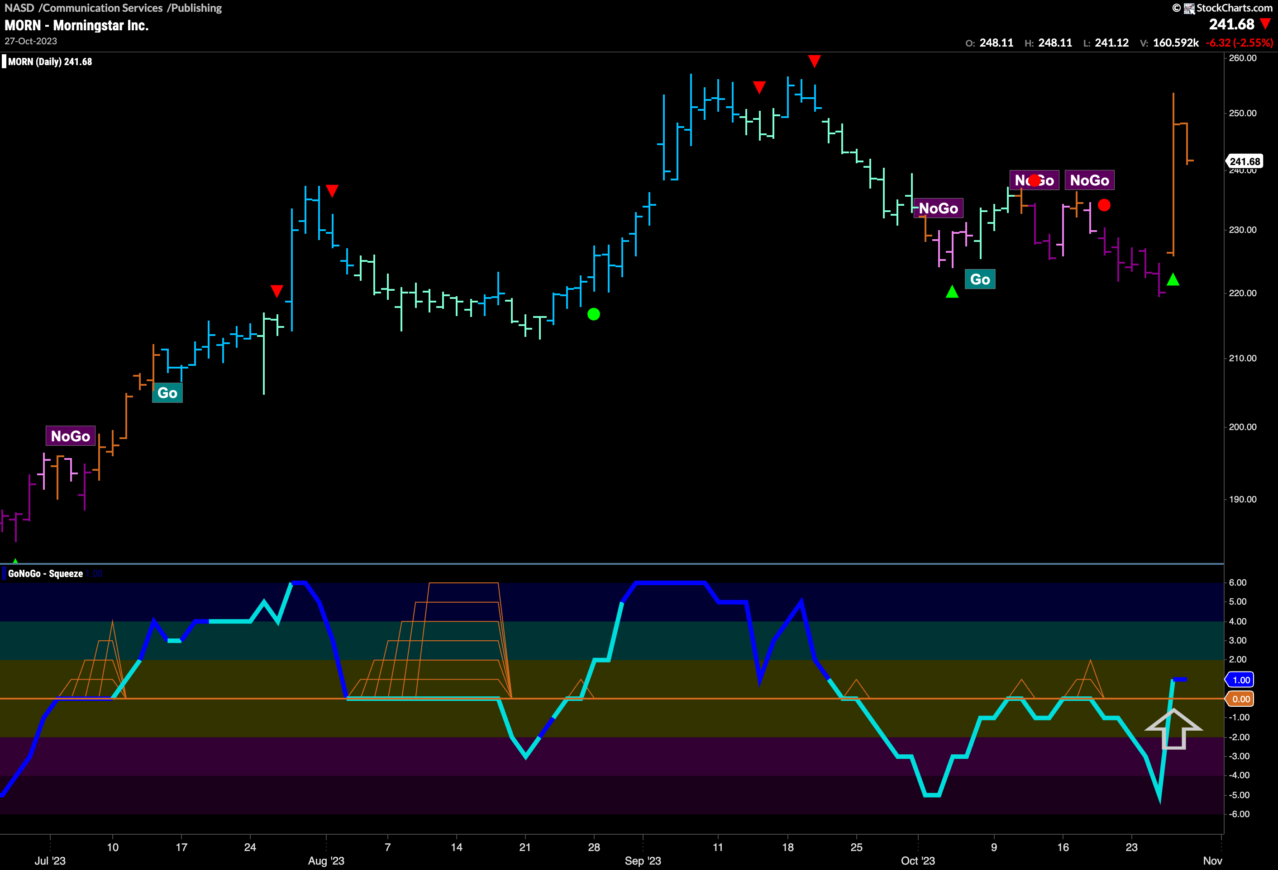
Task: Click the 210.00 price axis label
Action: click(1243, 358)
